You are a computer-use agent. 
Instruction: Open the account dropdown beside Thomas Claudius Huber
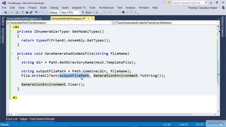pos(219,8)
